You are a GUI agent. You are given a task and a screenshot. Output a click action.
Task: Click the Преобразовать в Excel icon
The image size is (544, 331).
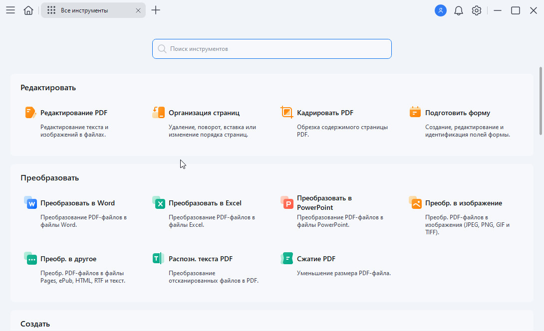[159, 203]
